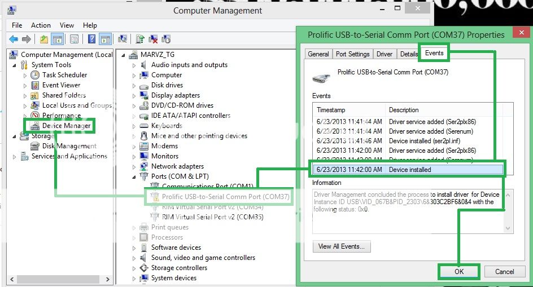Click Scan for hardware changes icon
533x287 pixels.
tap(123, 39)
